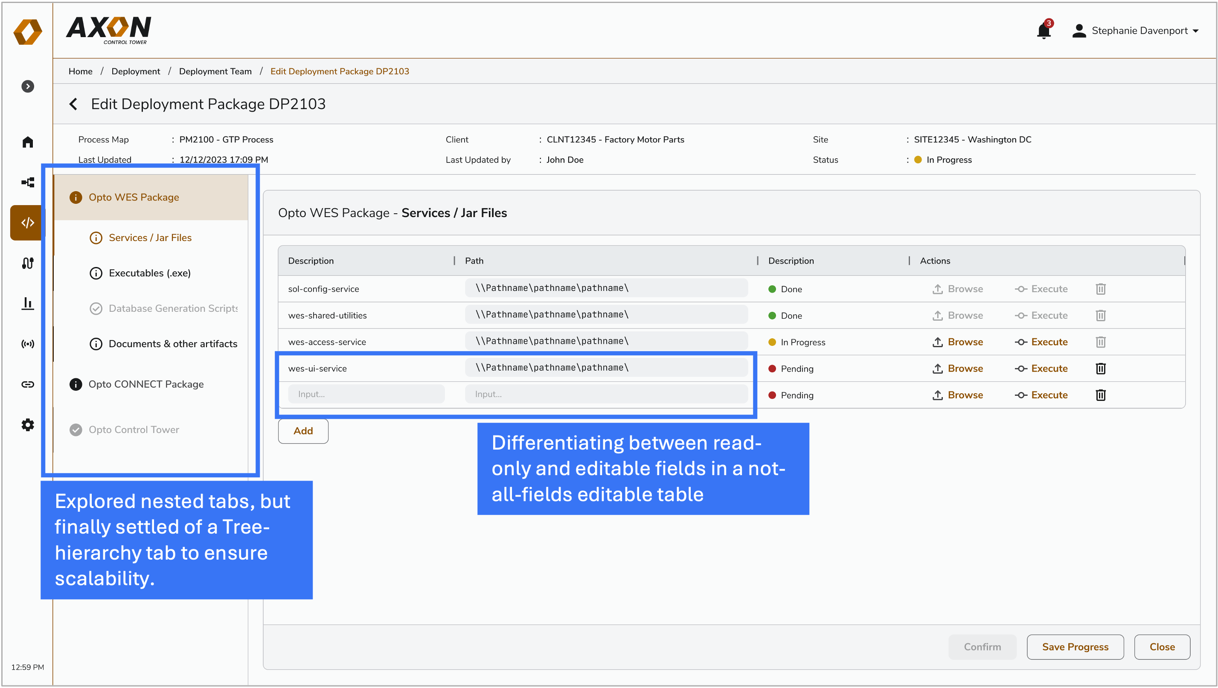Image resolution: width=1218 pixels, height=688 pixels.
Task: Click the Path field for sol-config-service
Action: click(x=606, y=288)
